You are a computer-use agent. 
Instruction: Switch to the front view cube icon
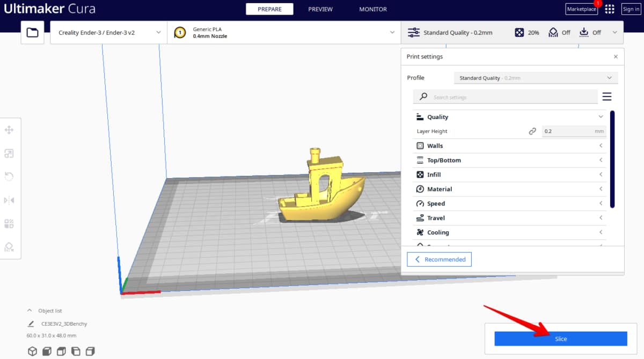tap(47, 351)
